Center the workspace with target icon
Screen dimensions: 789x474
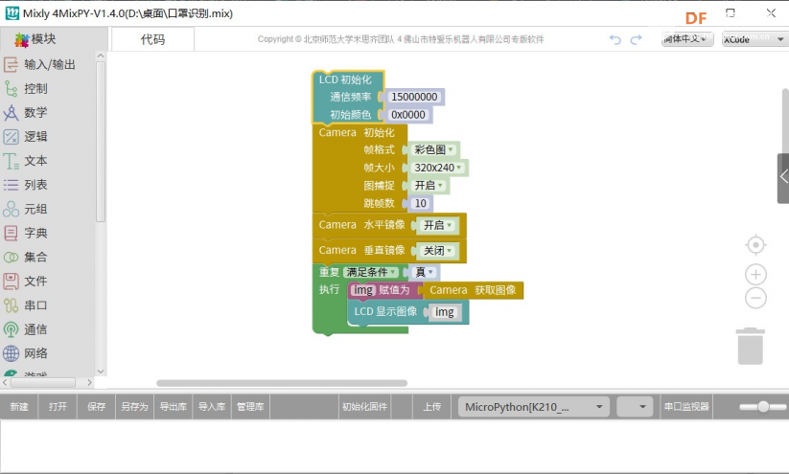[x=755, y=245]
